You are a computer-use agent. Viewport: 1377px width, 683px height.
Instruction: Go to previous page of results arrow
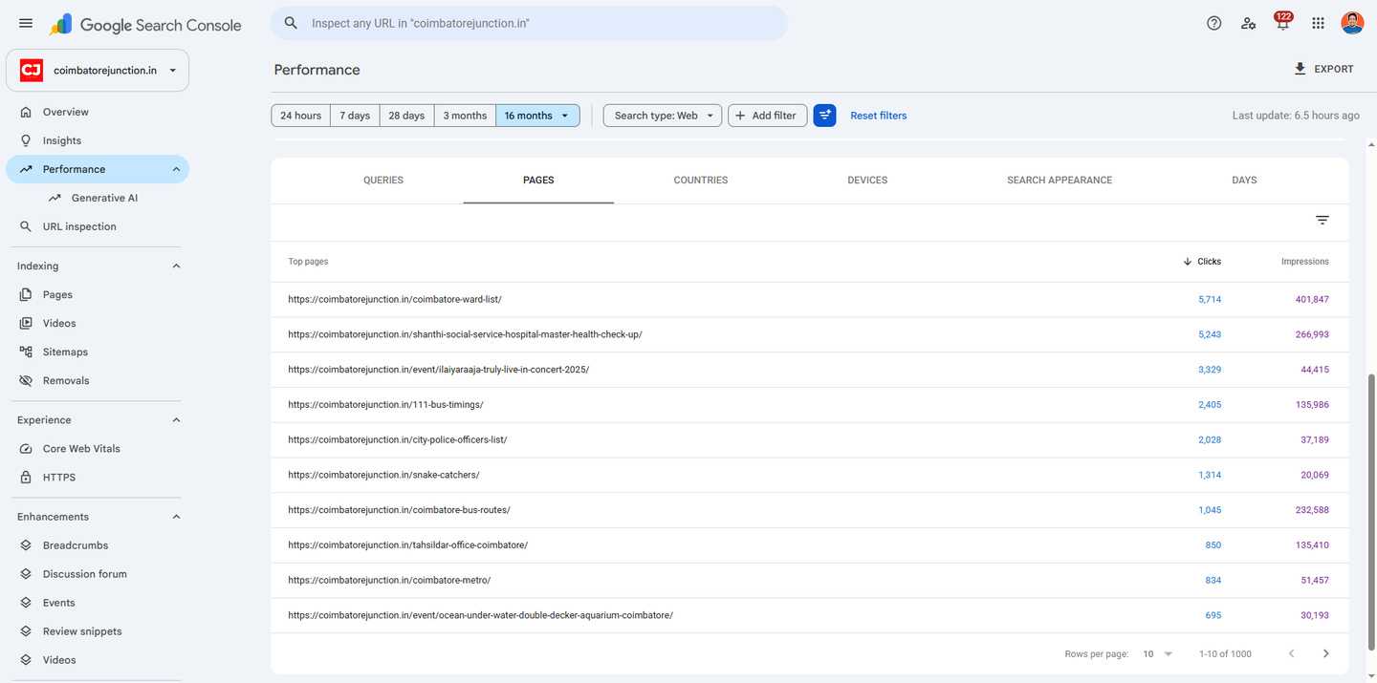tap(1291, 653)
